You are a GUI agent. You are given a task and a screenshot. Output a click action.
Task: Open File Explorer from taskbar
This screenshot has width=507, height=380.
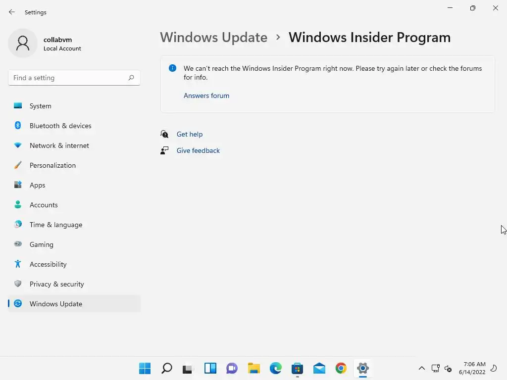254,368
